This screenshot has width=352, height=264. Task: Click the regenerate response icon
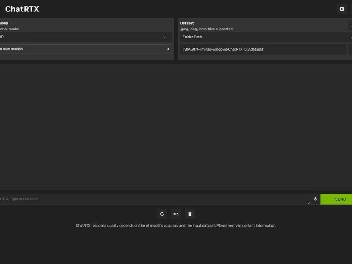tap(162, 214)
